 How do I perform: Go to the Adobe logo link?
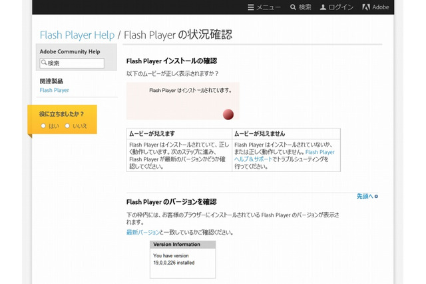375,7
